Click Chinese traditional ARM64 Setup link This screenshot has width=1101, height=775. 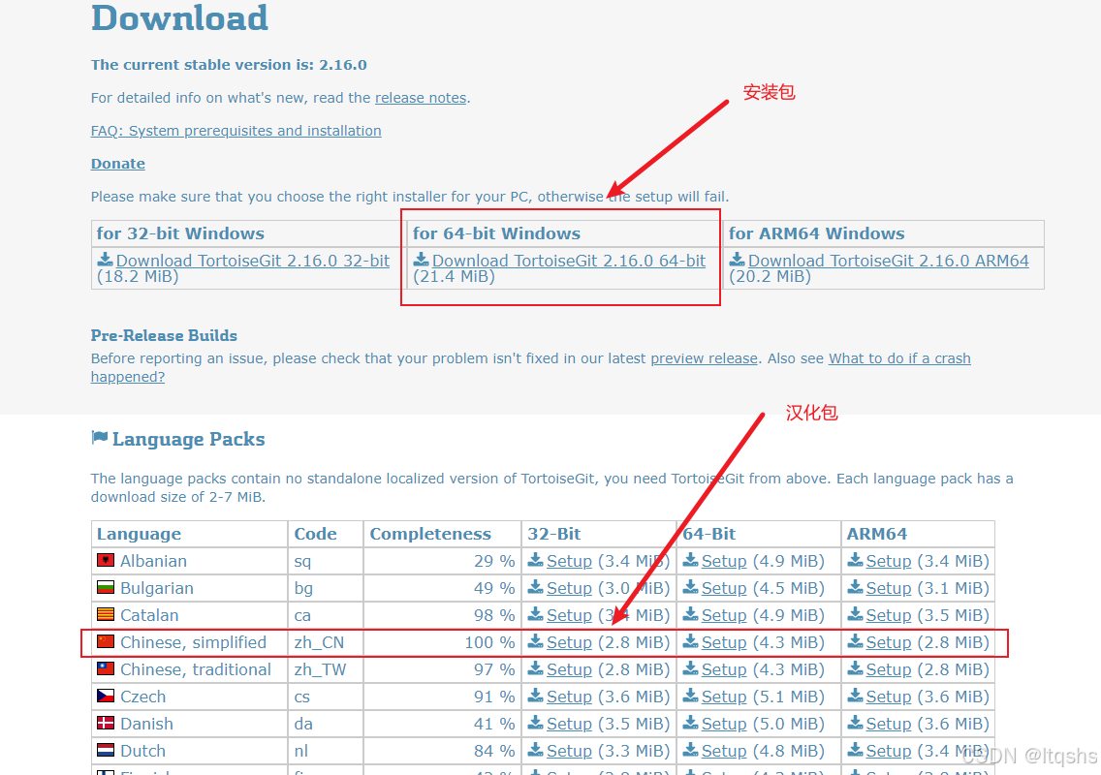(888, 669)
